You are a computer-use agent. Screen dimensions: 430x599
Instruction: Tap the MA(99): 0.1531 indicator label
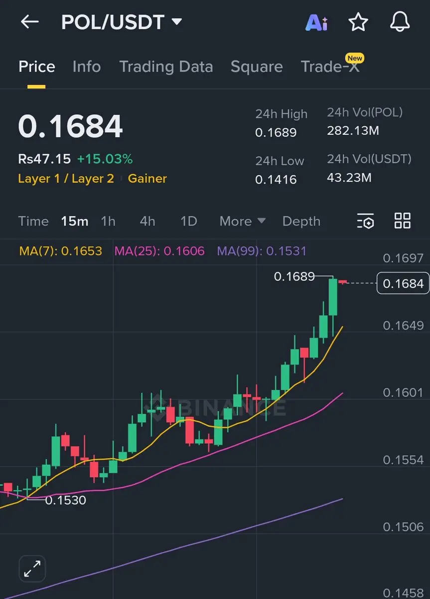(x=262, y=251)
